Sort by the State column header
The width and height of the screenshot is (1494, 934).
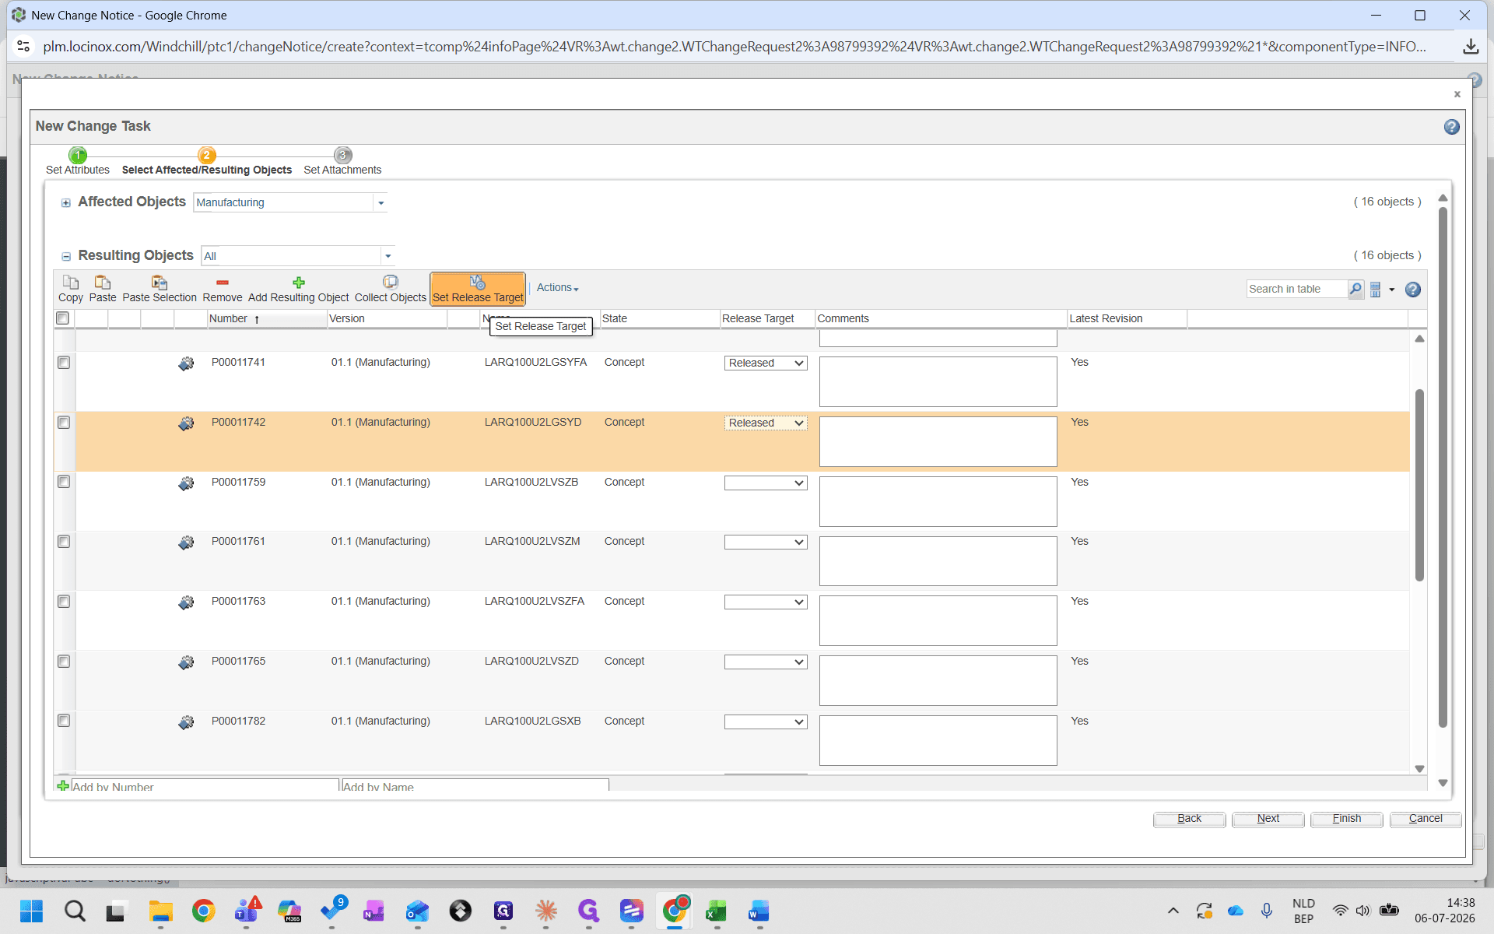615,318
